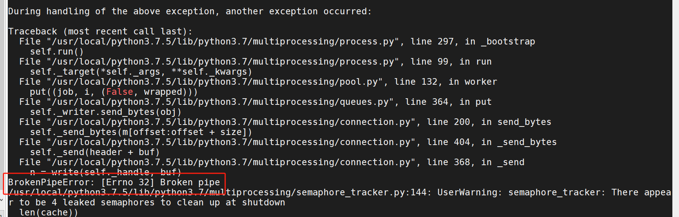Click the BrokenPipeError error line
Viewport: 679px width, 217px height.
[x=114, y=182]
